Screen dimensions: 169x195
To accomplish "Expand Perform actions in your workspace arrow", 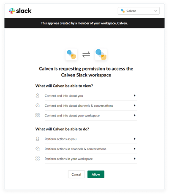I will pos(135,159).
